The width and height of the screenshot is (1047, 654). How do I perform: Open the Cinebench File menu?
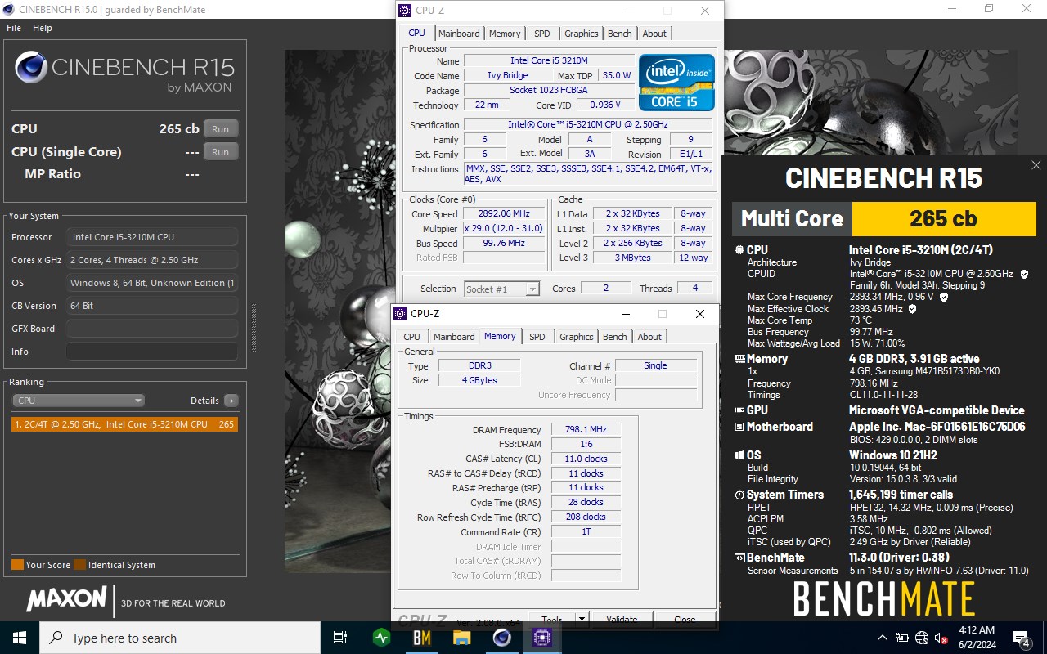(x=14, y=28)
